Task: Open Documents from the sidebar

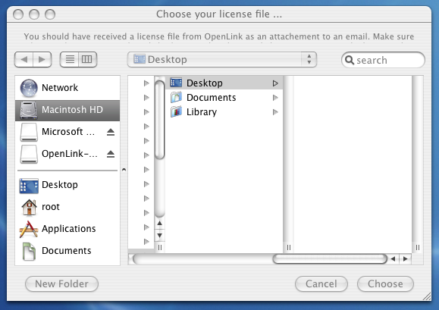Action: point(67,251)
